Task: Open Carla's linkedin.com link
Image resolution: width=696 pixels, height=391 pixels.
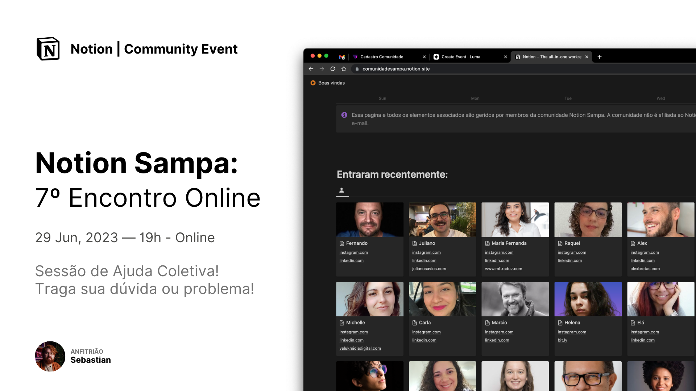Action: point(424,340)
